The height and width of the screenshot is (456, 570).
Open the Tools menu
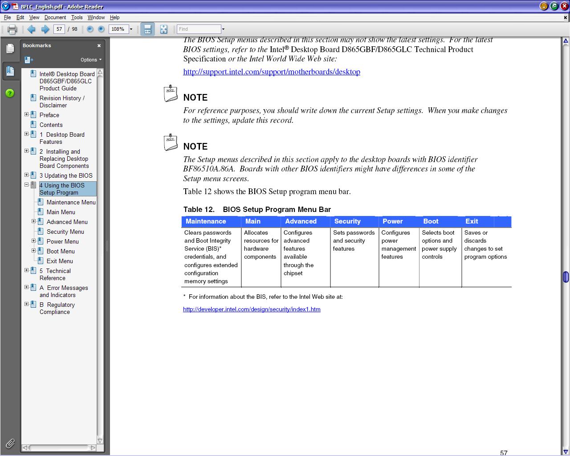click(x=77, y=17)
